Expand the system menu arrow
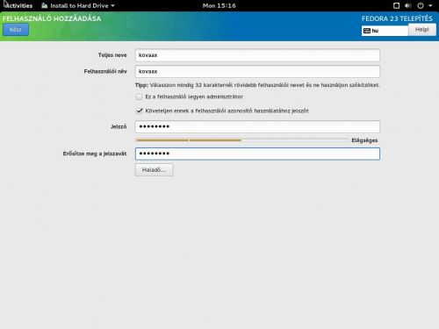This screenshot has height=329, width=439. tap(430, 5)
